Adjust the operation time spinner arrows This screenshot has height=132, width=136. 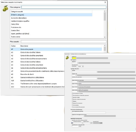click(x=83, y=66)
